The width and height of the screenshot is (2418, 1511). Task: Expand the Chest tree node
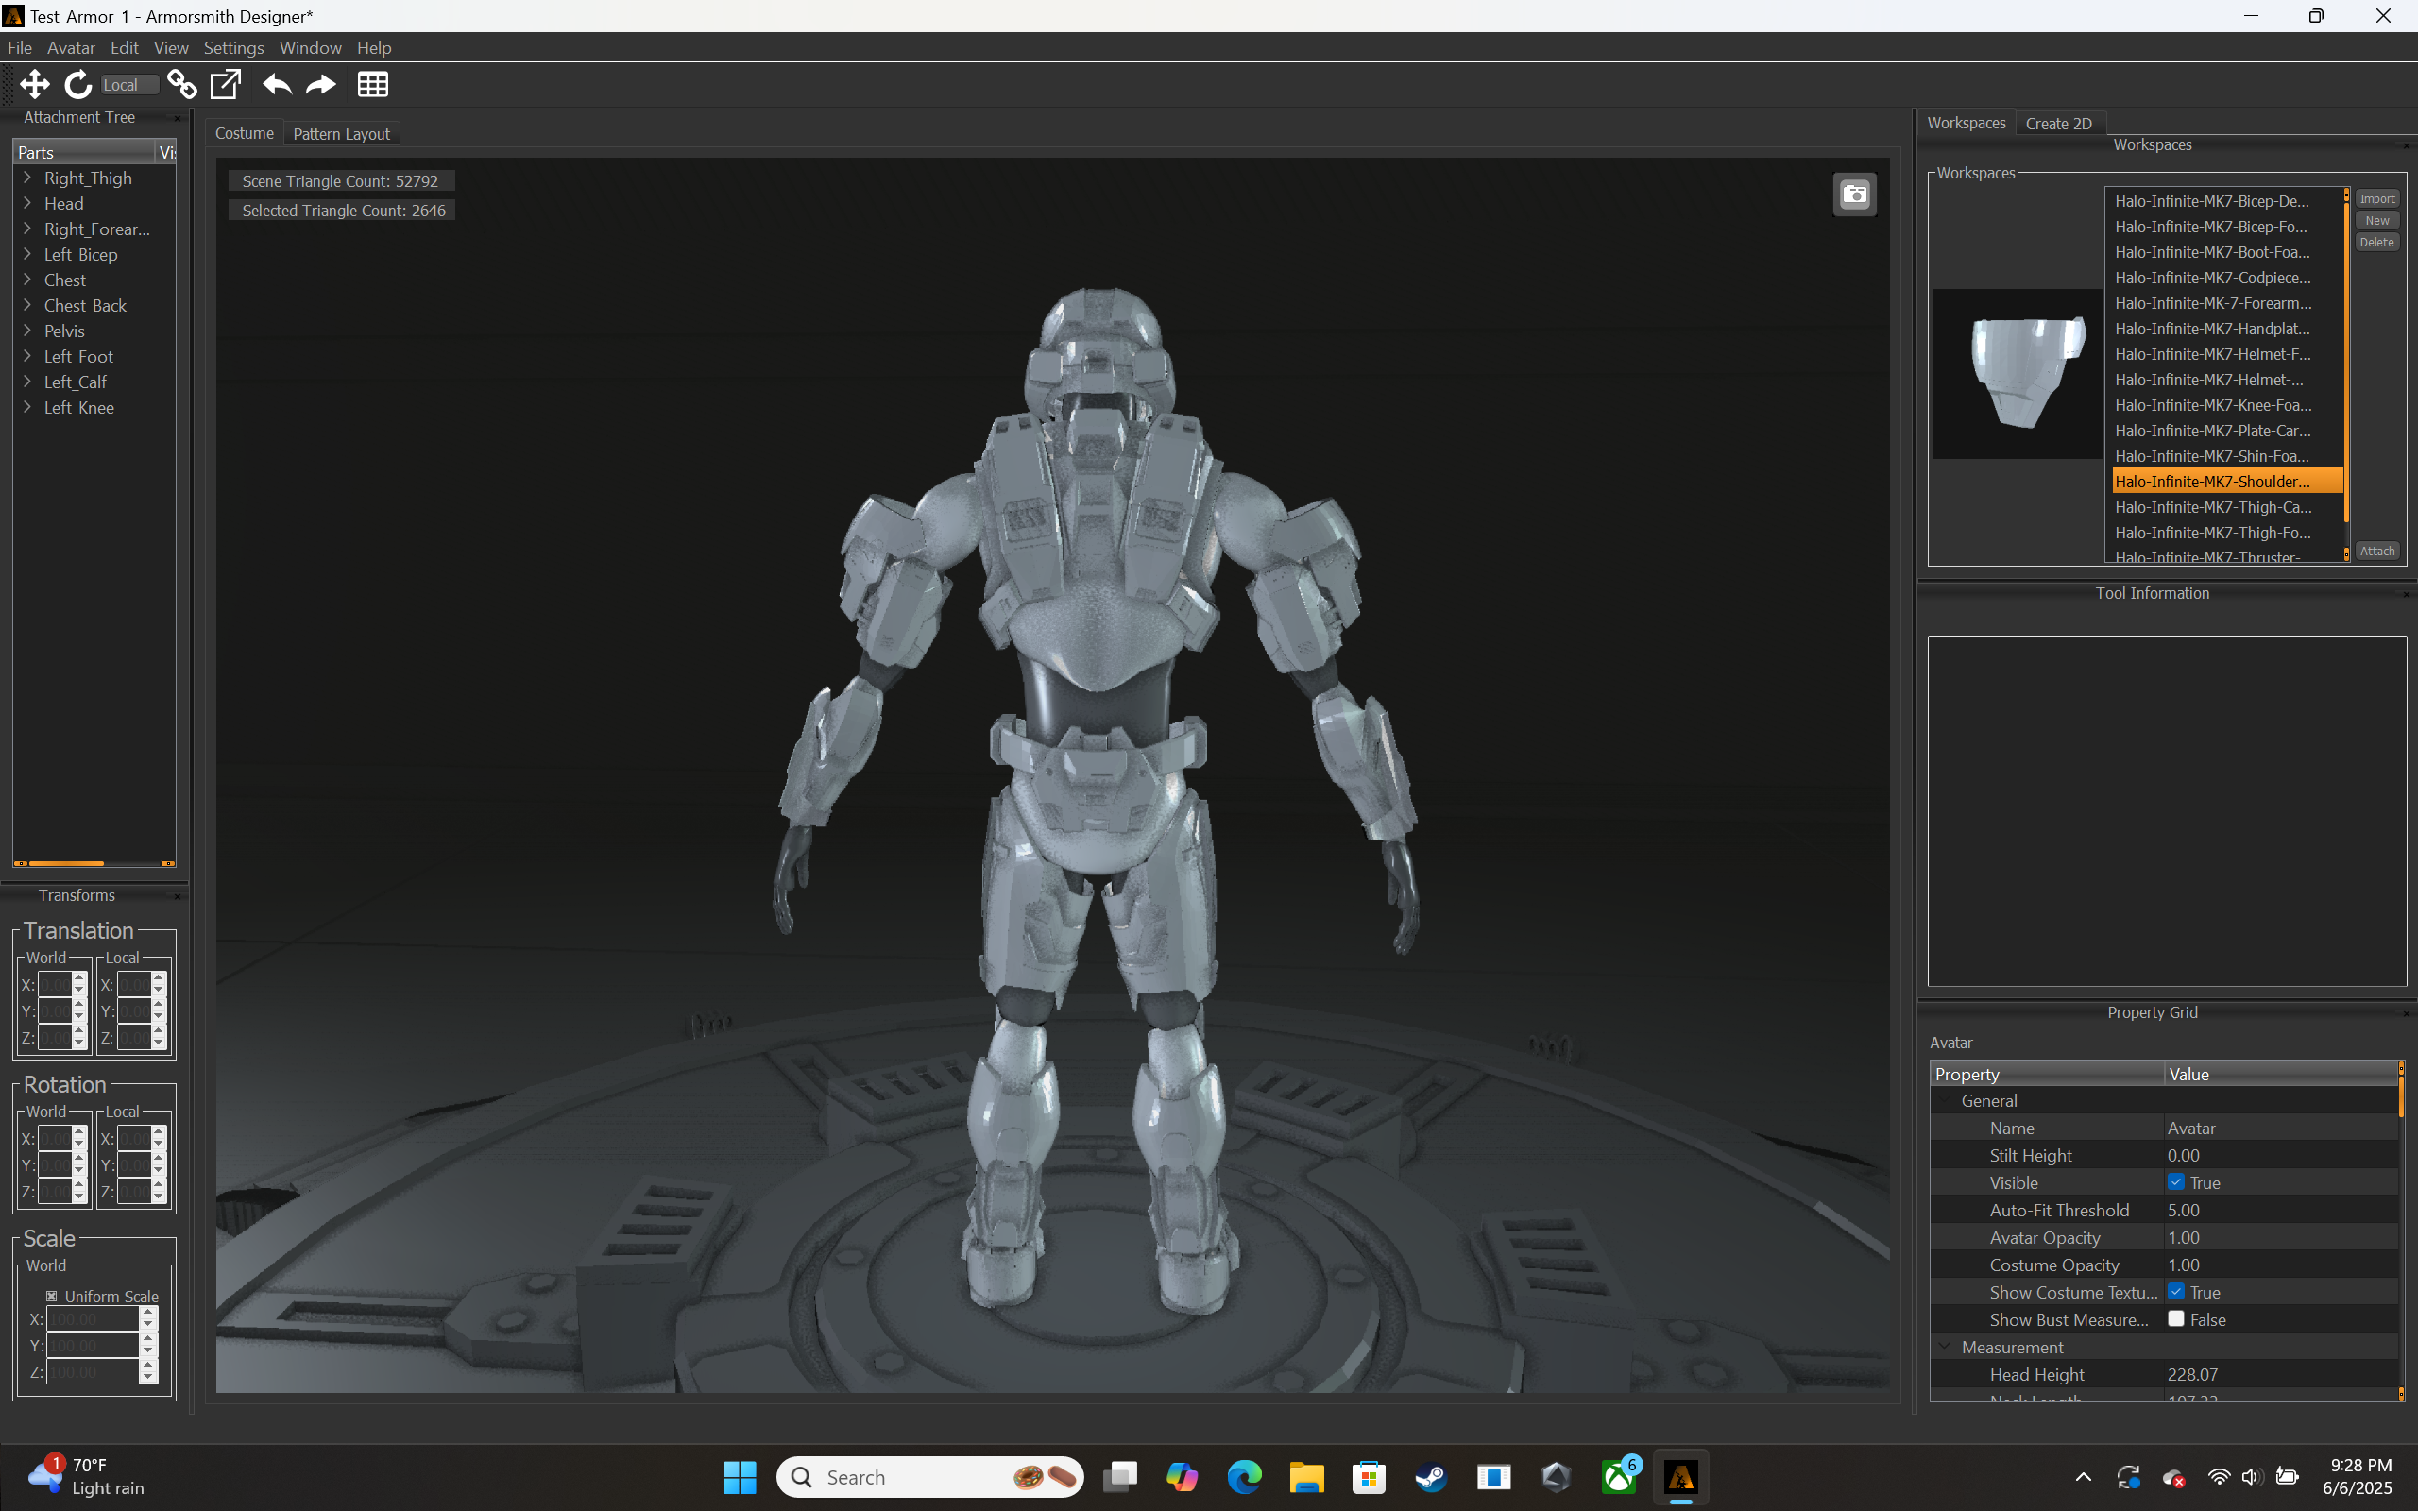tap(28, 280)
